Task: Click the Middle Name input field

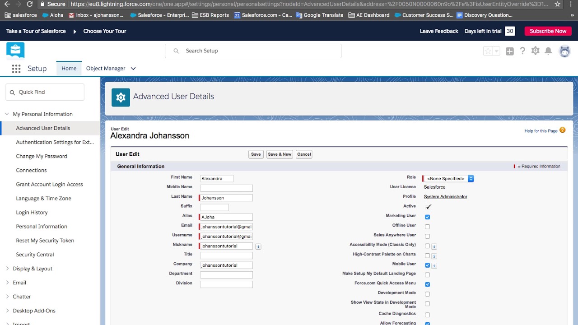Action: (x=226, y=188)
